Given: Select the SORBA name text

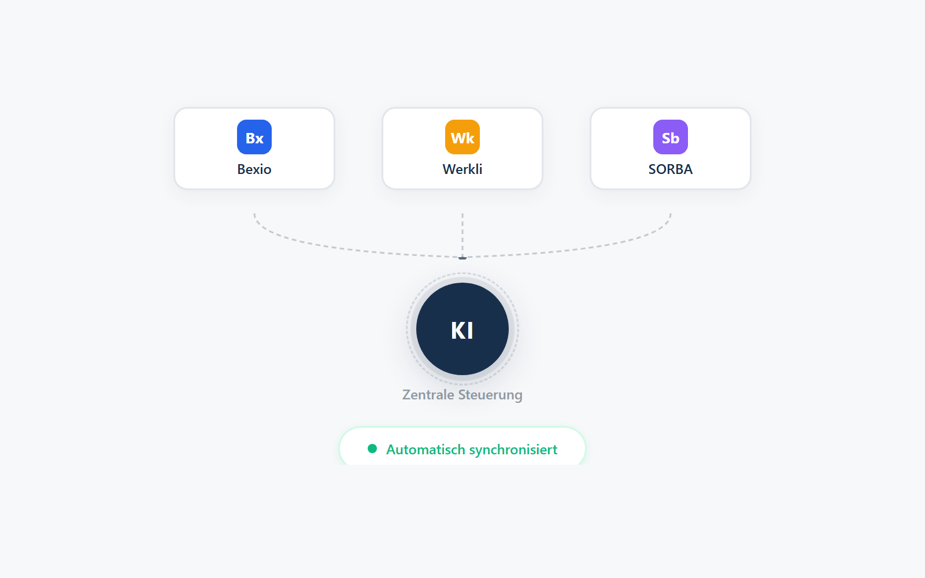Looking at the screenshot, I should coord(671,169).
